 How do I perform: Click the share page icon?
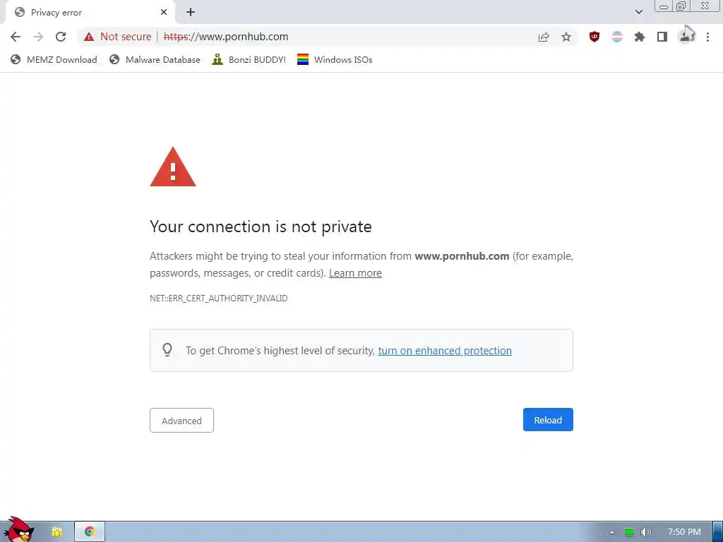click(x=544, y=37)
